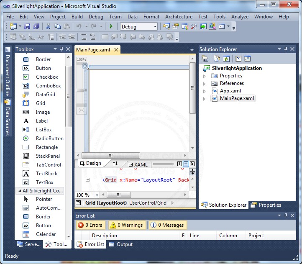Click horizontal split view icon
Viewport: 302px width, 264px height.
point(186,164)
